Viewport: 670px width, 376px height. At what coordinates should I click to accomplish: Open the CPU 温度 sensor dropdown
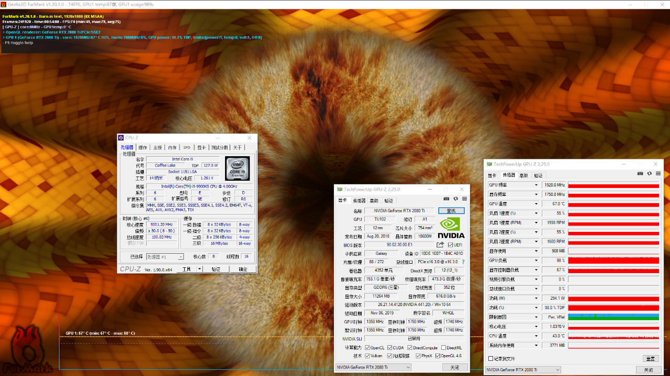[x=536, y=336]
